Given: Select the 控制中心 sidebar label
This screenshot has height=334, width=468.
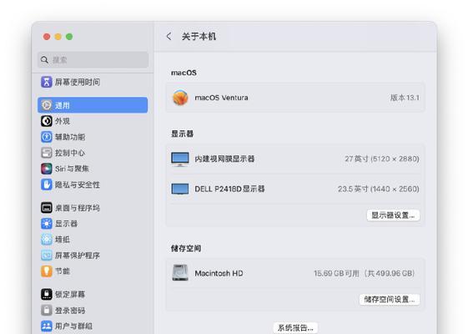Looking at the screenshot, I should click(70, 153).
